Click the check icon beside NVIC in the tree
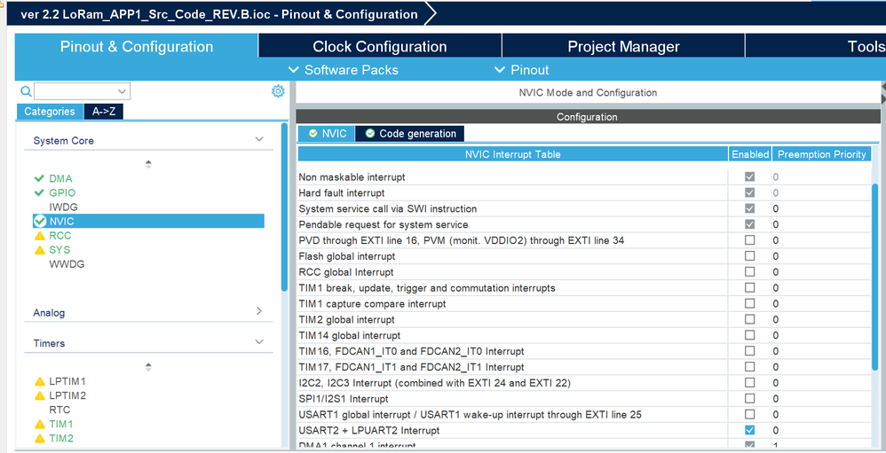Screen dimensions: 886x453 click(x=40, y=221)
